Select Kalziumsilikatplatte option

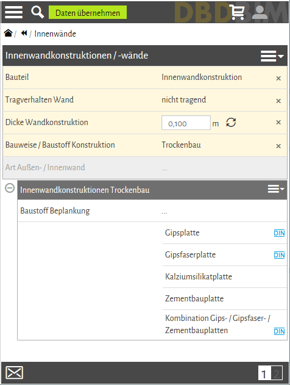199,276
